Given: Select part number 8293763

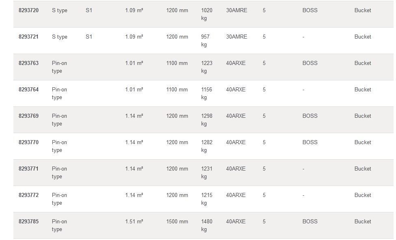Looking at the screenshot, I should click(28, 63).
